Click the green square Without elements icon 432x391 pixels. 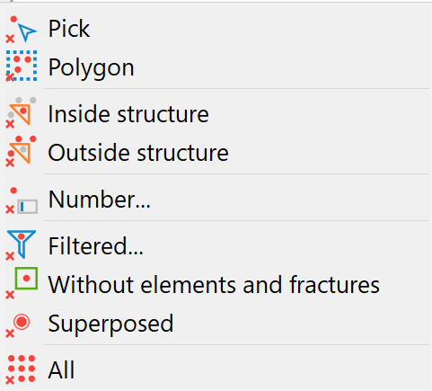point(22,283)
